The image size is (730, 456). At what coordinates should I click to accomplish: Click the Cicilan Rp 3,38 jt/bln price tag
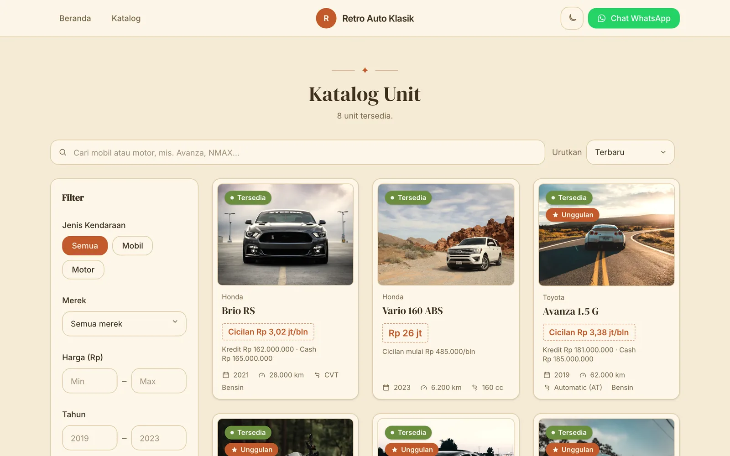pos(589,332)
